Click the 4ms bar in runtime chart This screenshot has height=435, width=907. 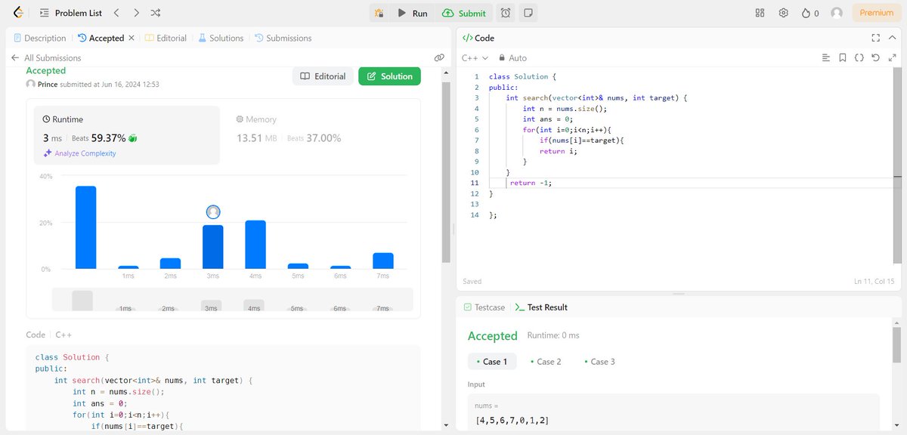coord(255,245)
